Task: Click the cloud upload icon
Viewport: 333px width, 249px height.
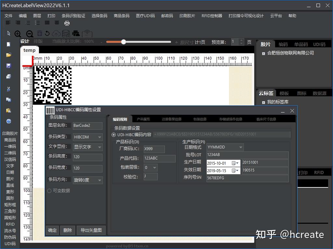Action: click(56, 33)
